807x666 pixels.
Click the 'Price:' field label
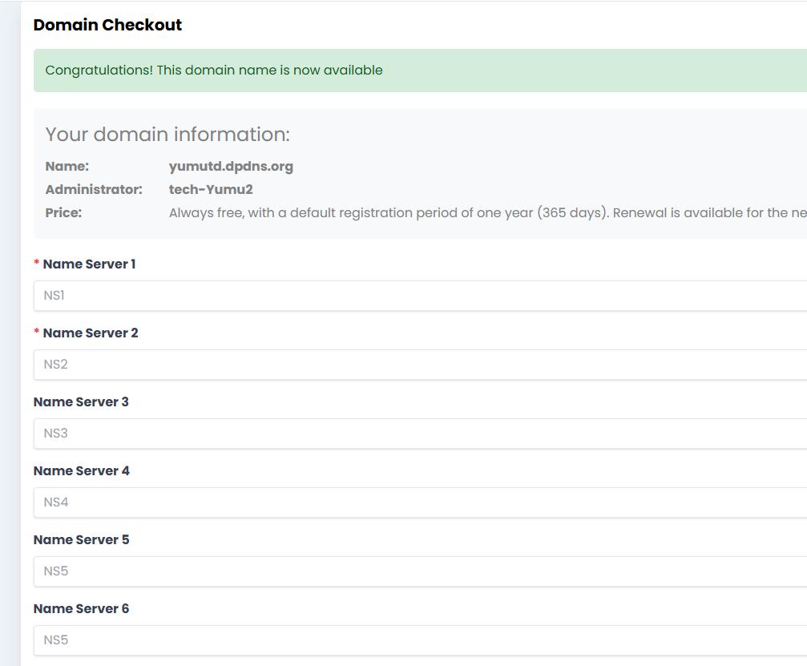pos(64,213)
